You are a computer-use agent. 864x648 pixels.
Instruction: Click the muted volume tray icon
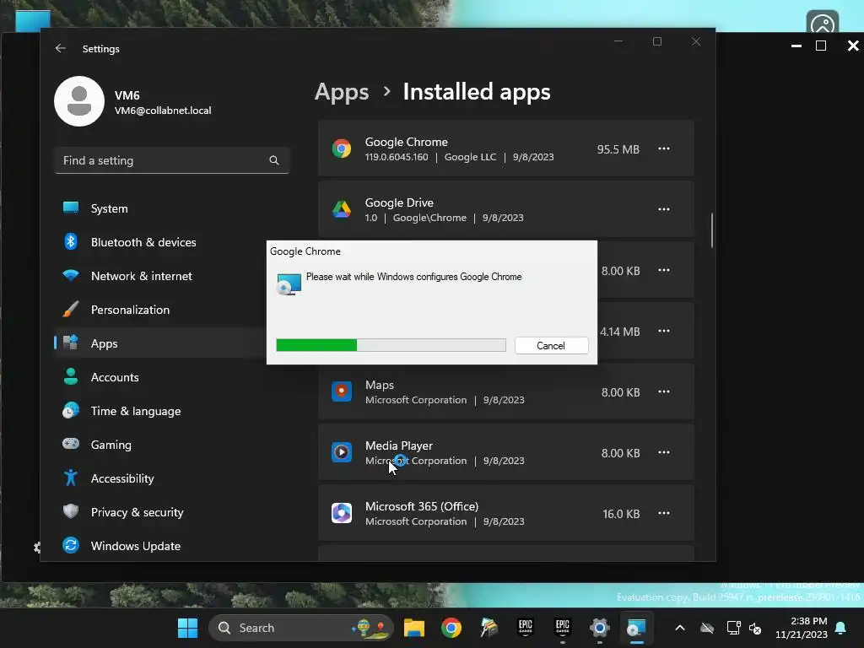[755, 628]
